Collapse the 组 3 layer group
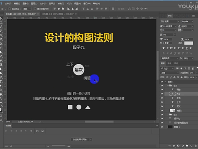Image resolution: width=198 pixels, height=149 pixels. [x=168, y=86]
